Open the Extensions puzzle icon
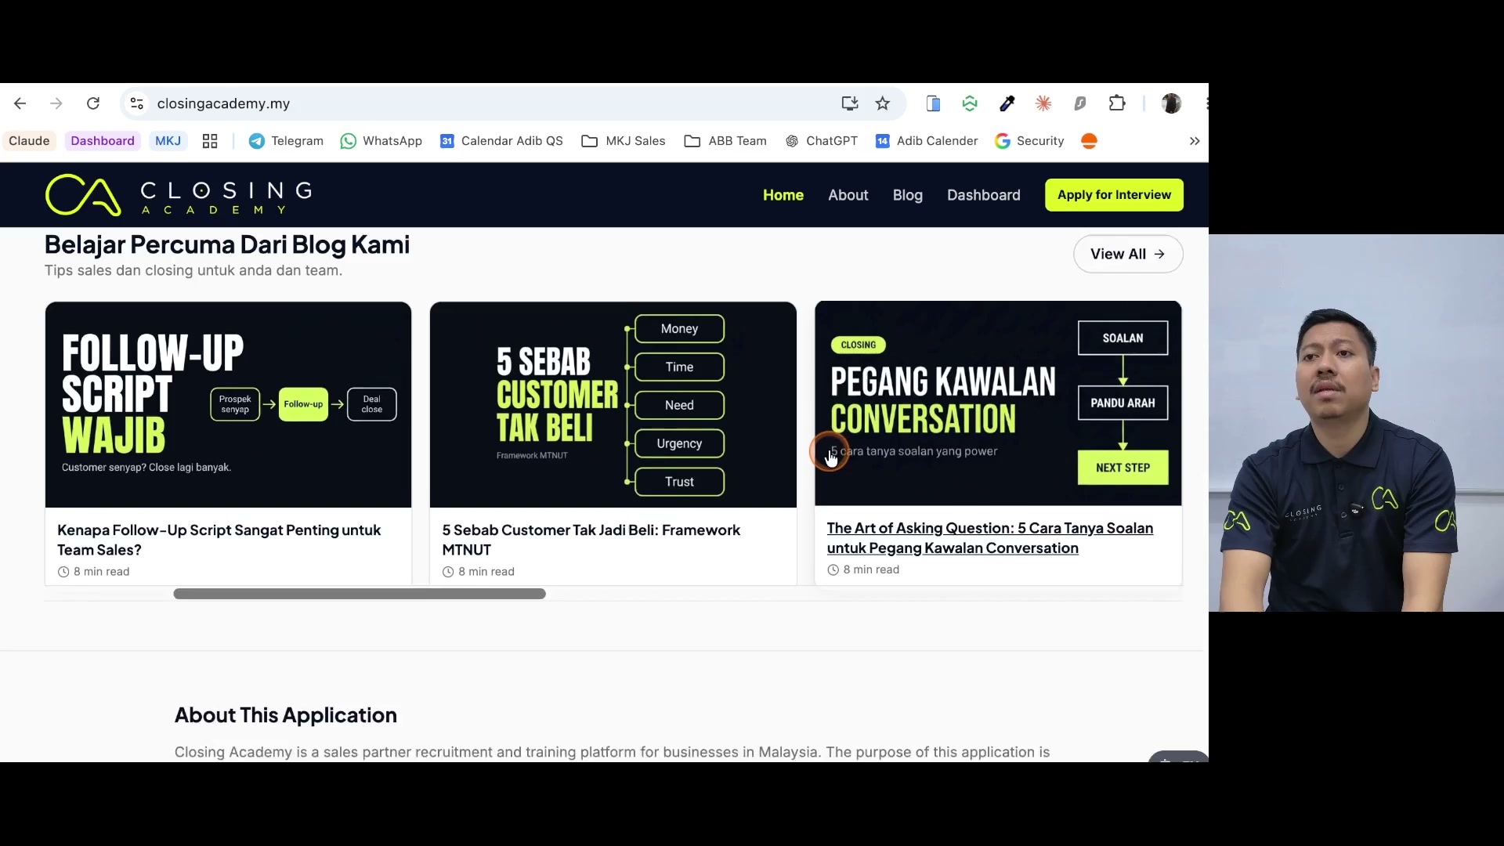The image size is (1504, 846). [x=1117, y=103]
